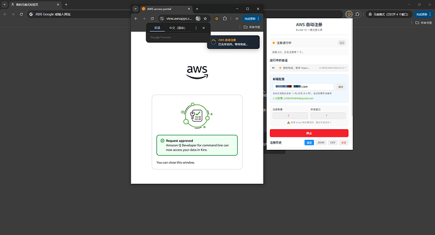This screenshot has width=435, height=235.
Task: Click the 0/2 progress badge
Action: (x=342, y=43)
